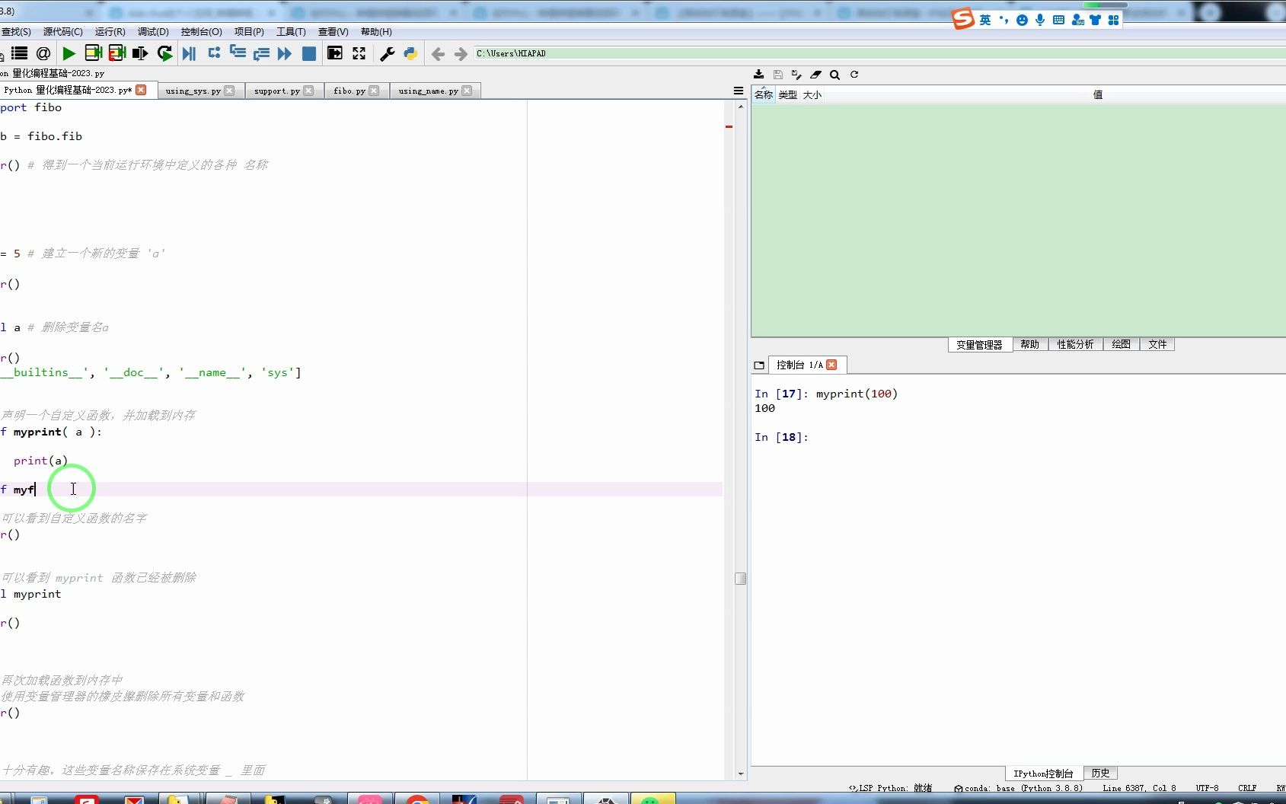Close the using_sys.py tab

tap(229, 91)
